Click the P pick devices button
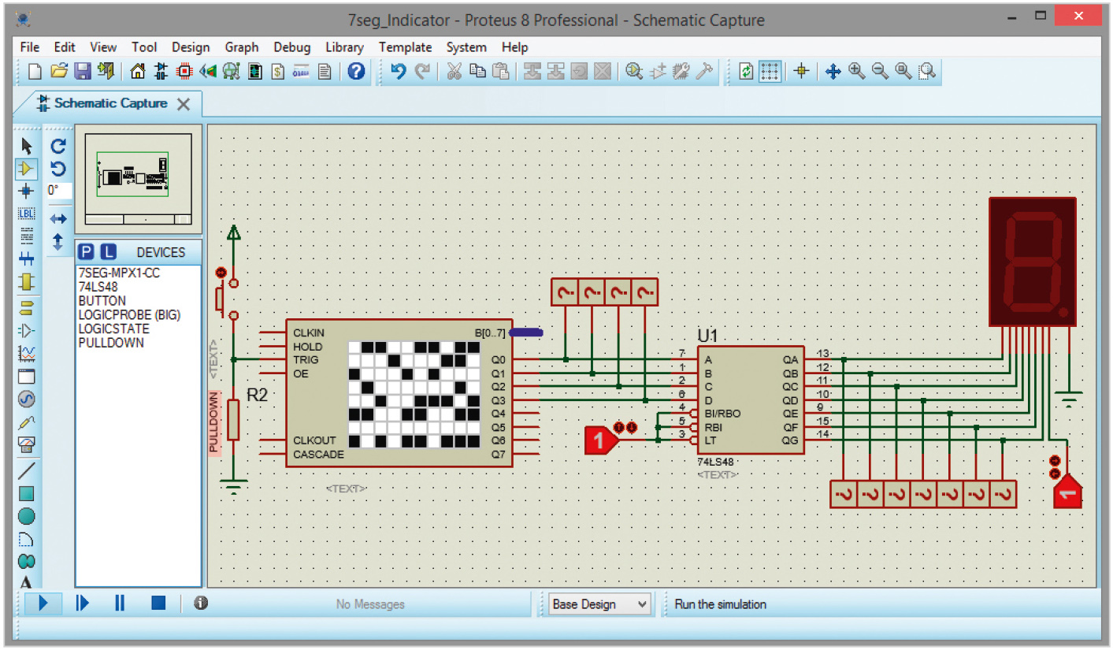Screen dimensions: 1113x650 [x=87, y=252]
